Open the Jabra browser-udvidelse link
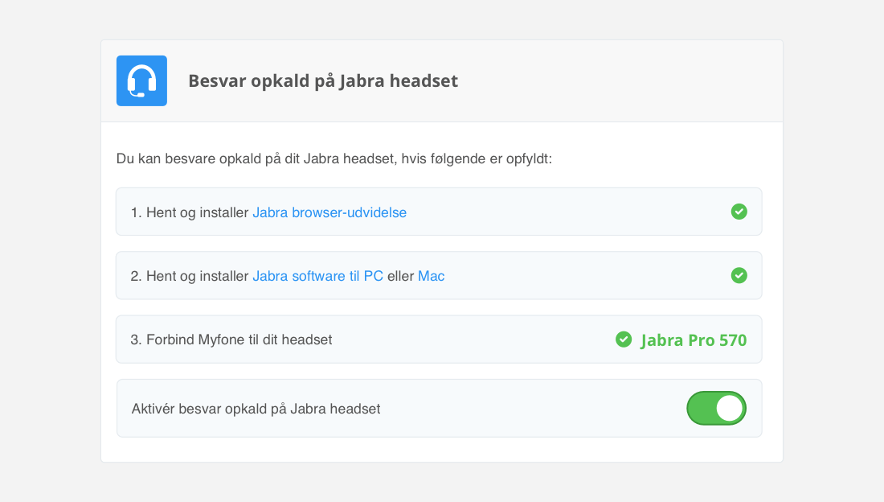 point(329,212)
